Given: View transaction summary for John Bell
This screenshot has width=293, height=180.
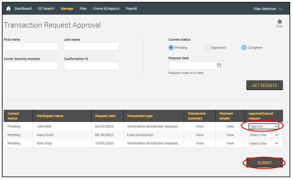Looking at the screenshot, I should click(x=200, y=127).
